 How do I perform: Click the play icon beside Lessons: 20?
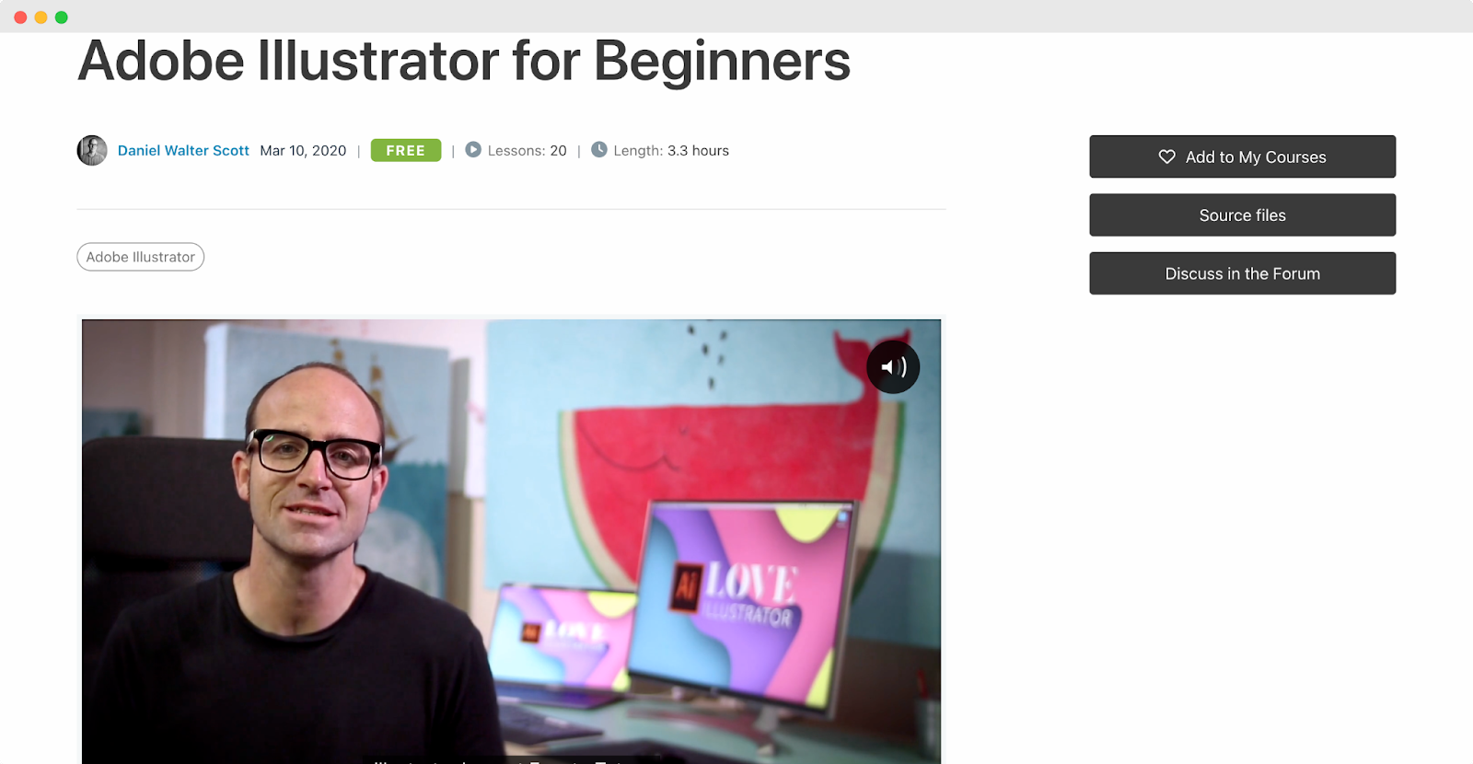[473, 149]
